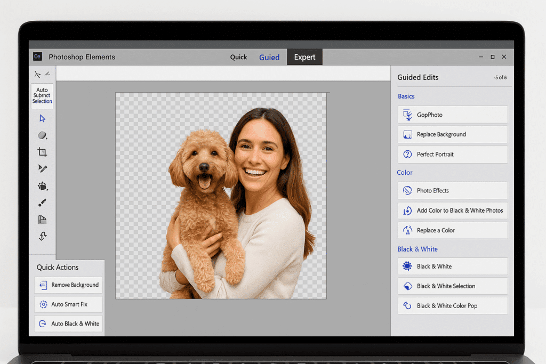Expand the Photo Effects guided edit
546x364 pixels.
[452, 190]
